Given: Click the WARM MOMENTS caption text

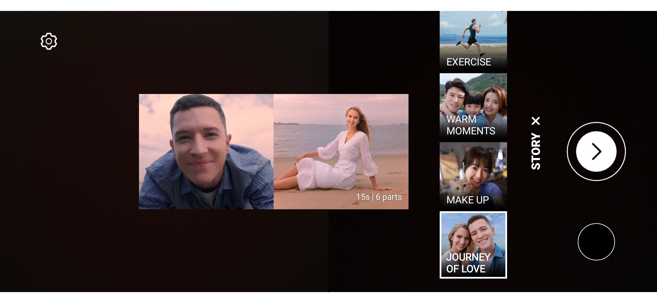Looking at the screenshot, I should tap(471, 125).
